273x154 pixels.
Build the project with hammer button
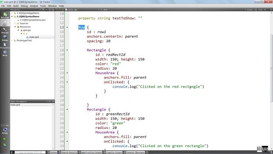point(5,149)
